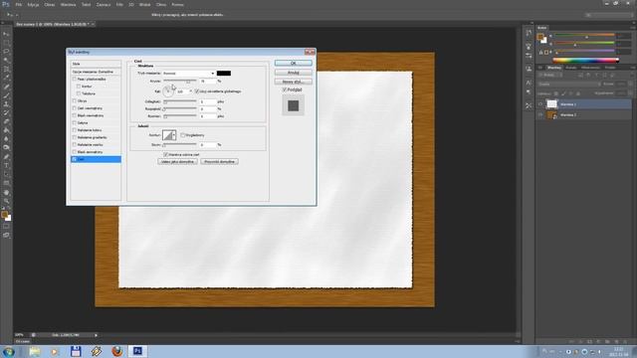
Task: Switch to the Kanały panel tab
Action: pyautogui.click(x=571, y=68)
